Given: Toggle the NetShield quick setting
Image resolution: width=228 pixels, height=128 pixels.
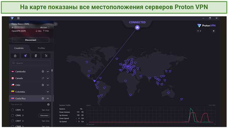Looking at the screenshot, I should click(26, 56).
